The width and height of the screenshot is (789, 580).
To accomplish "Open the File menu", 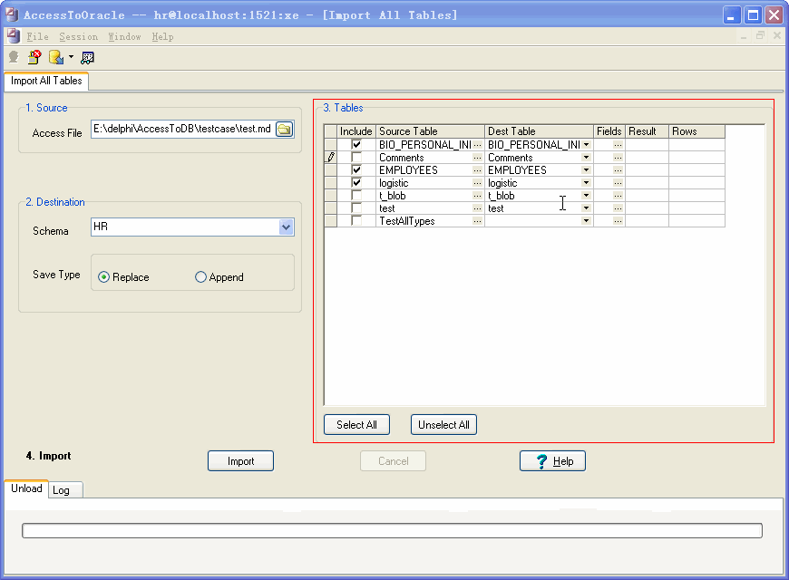I will click(x=38, y=37).
